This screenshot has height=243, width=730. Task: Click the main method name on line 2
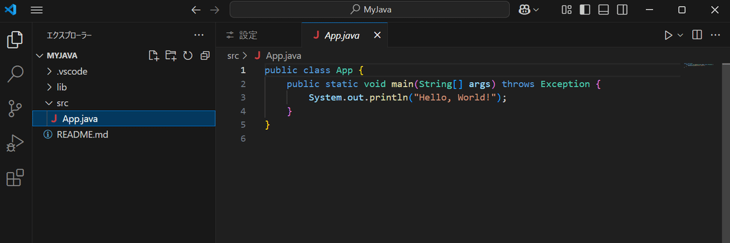[x=402, y=84]
